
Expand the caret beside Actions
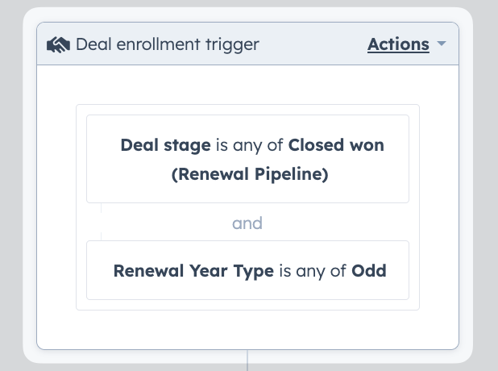click(442, 44)
